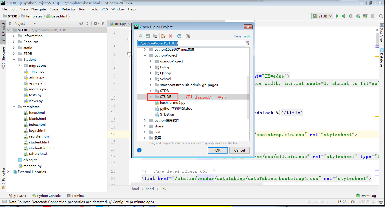Expand djangoProject folder in dialog
Image resolution: width=385 pixels, height=207 pixels.
151,61
